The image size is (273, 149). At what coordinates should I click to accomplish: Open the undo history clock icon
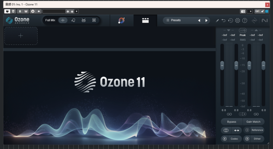[x=231, y=20]
